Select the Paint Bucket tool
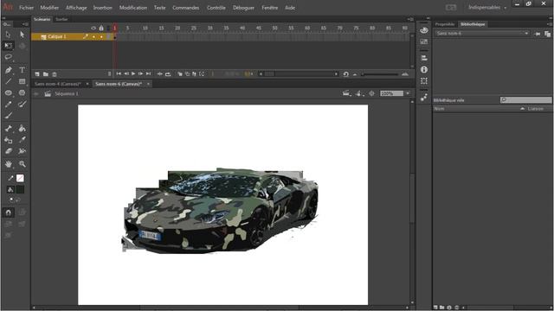Image resolution: width=554 pixels, height=311 pixels. [x=22, y=129]
